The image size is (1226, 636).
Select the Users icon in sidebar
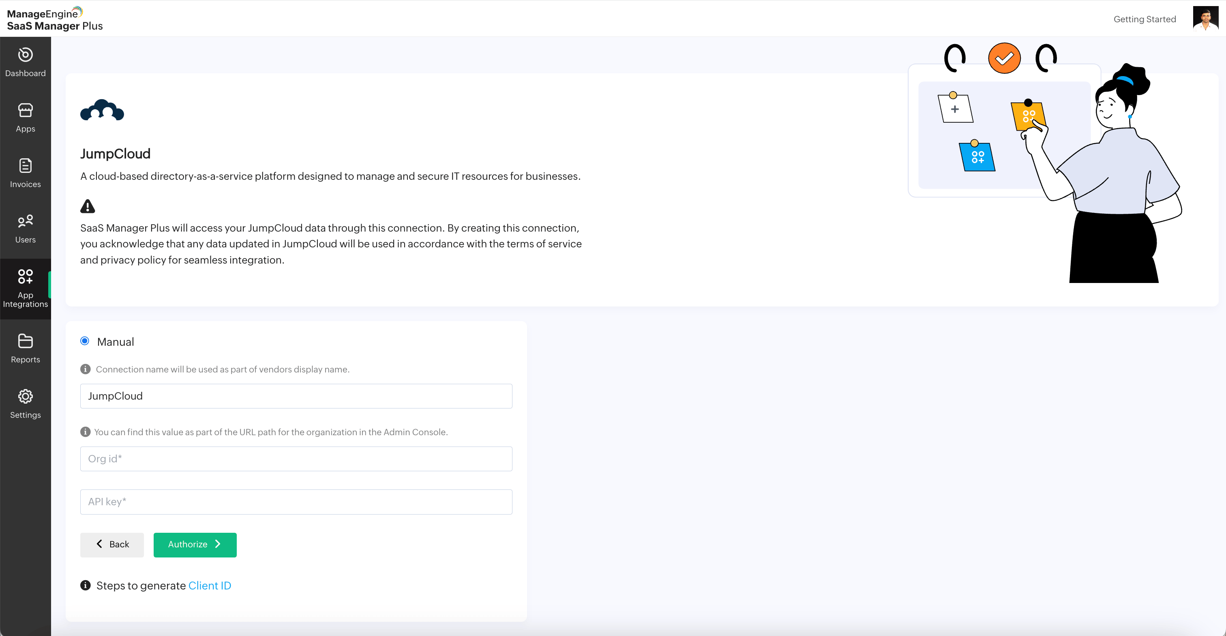point(25,221)
